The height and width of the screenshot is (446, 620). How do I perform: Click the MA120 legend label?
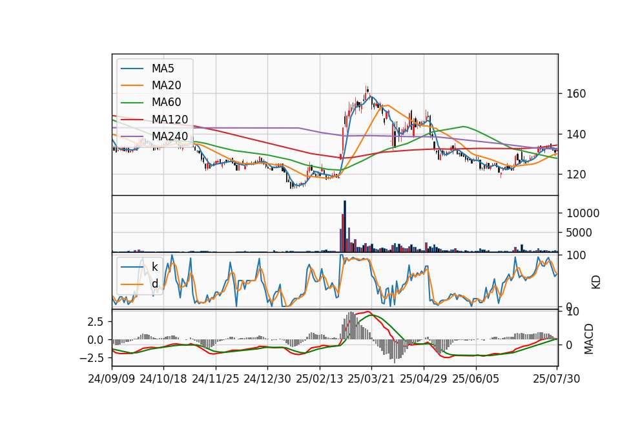[x=170, y=120]
